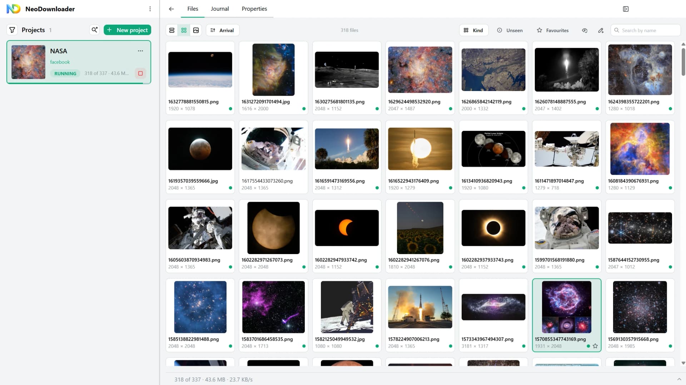Open image 1599701568191880.png
Screen dimensions: 686x385
(x=567, y=228)
